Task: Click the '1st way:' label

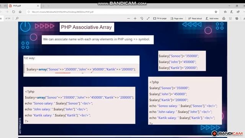Action: pyautogui.click(x=29, y=58)
